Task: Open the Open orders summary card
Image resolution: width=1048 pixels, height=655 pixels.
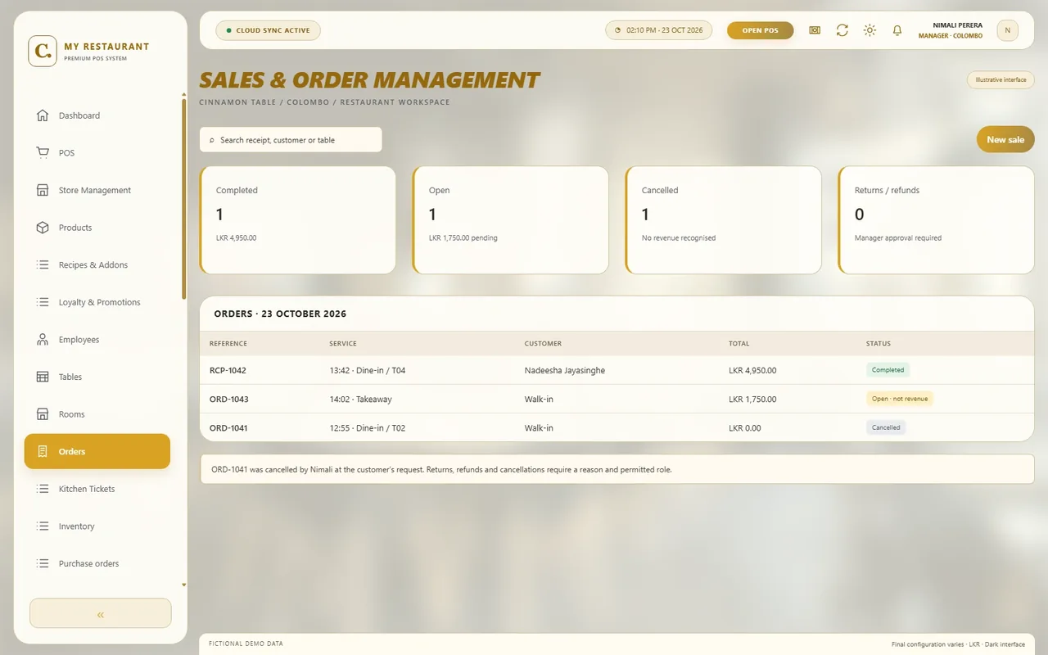Action: 510,220
